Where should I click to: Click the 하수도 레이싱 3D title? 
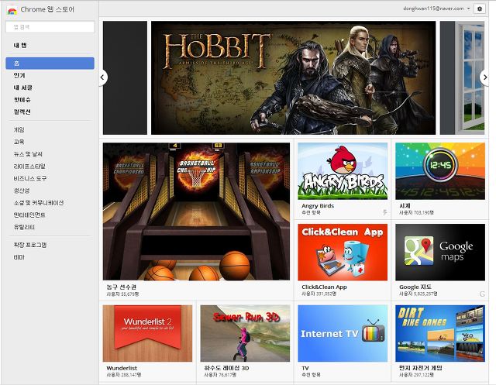pos(226,368)
